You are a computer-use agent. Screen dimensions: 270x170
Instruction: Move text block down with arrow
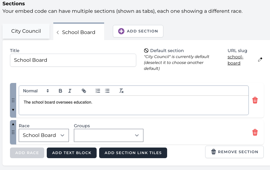(13, 110)
